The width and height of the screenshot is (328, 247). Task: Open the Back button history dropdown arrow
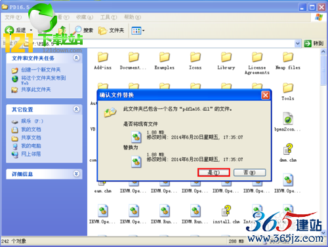[x=31, y=30]
